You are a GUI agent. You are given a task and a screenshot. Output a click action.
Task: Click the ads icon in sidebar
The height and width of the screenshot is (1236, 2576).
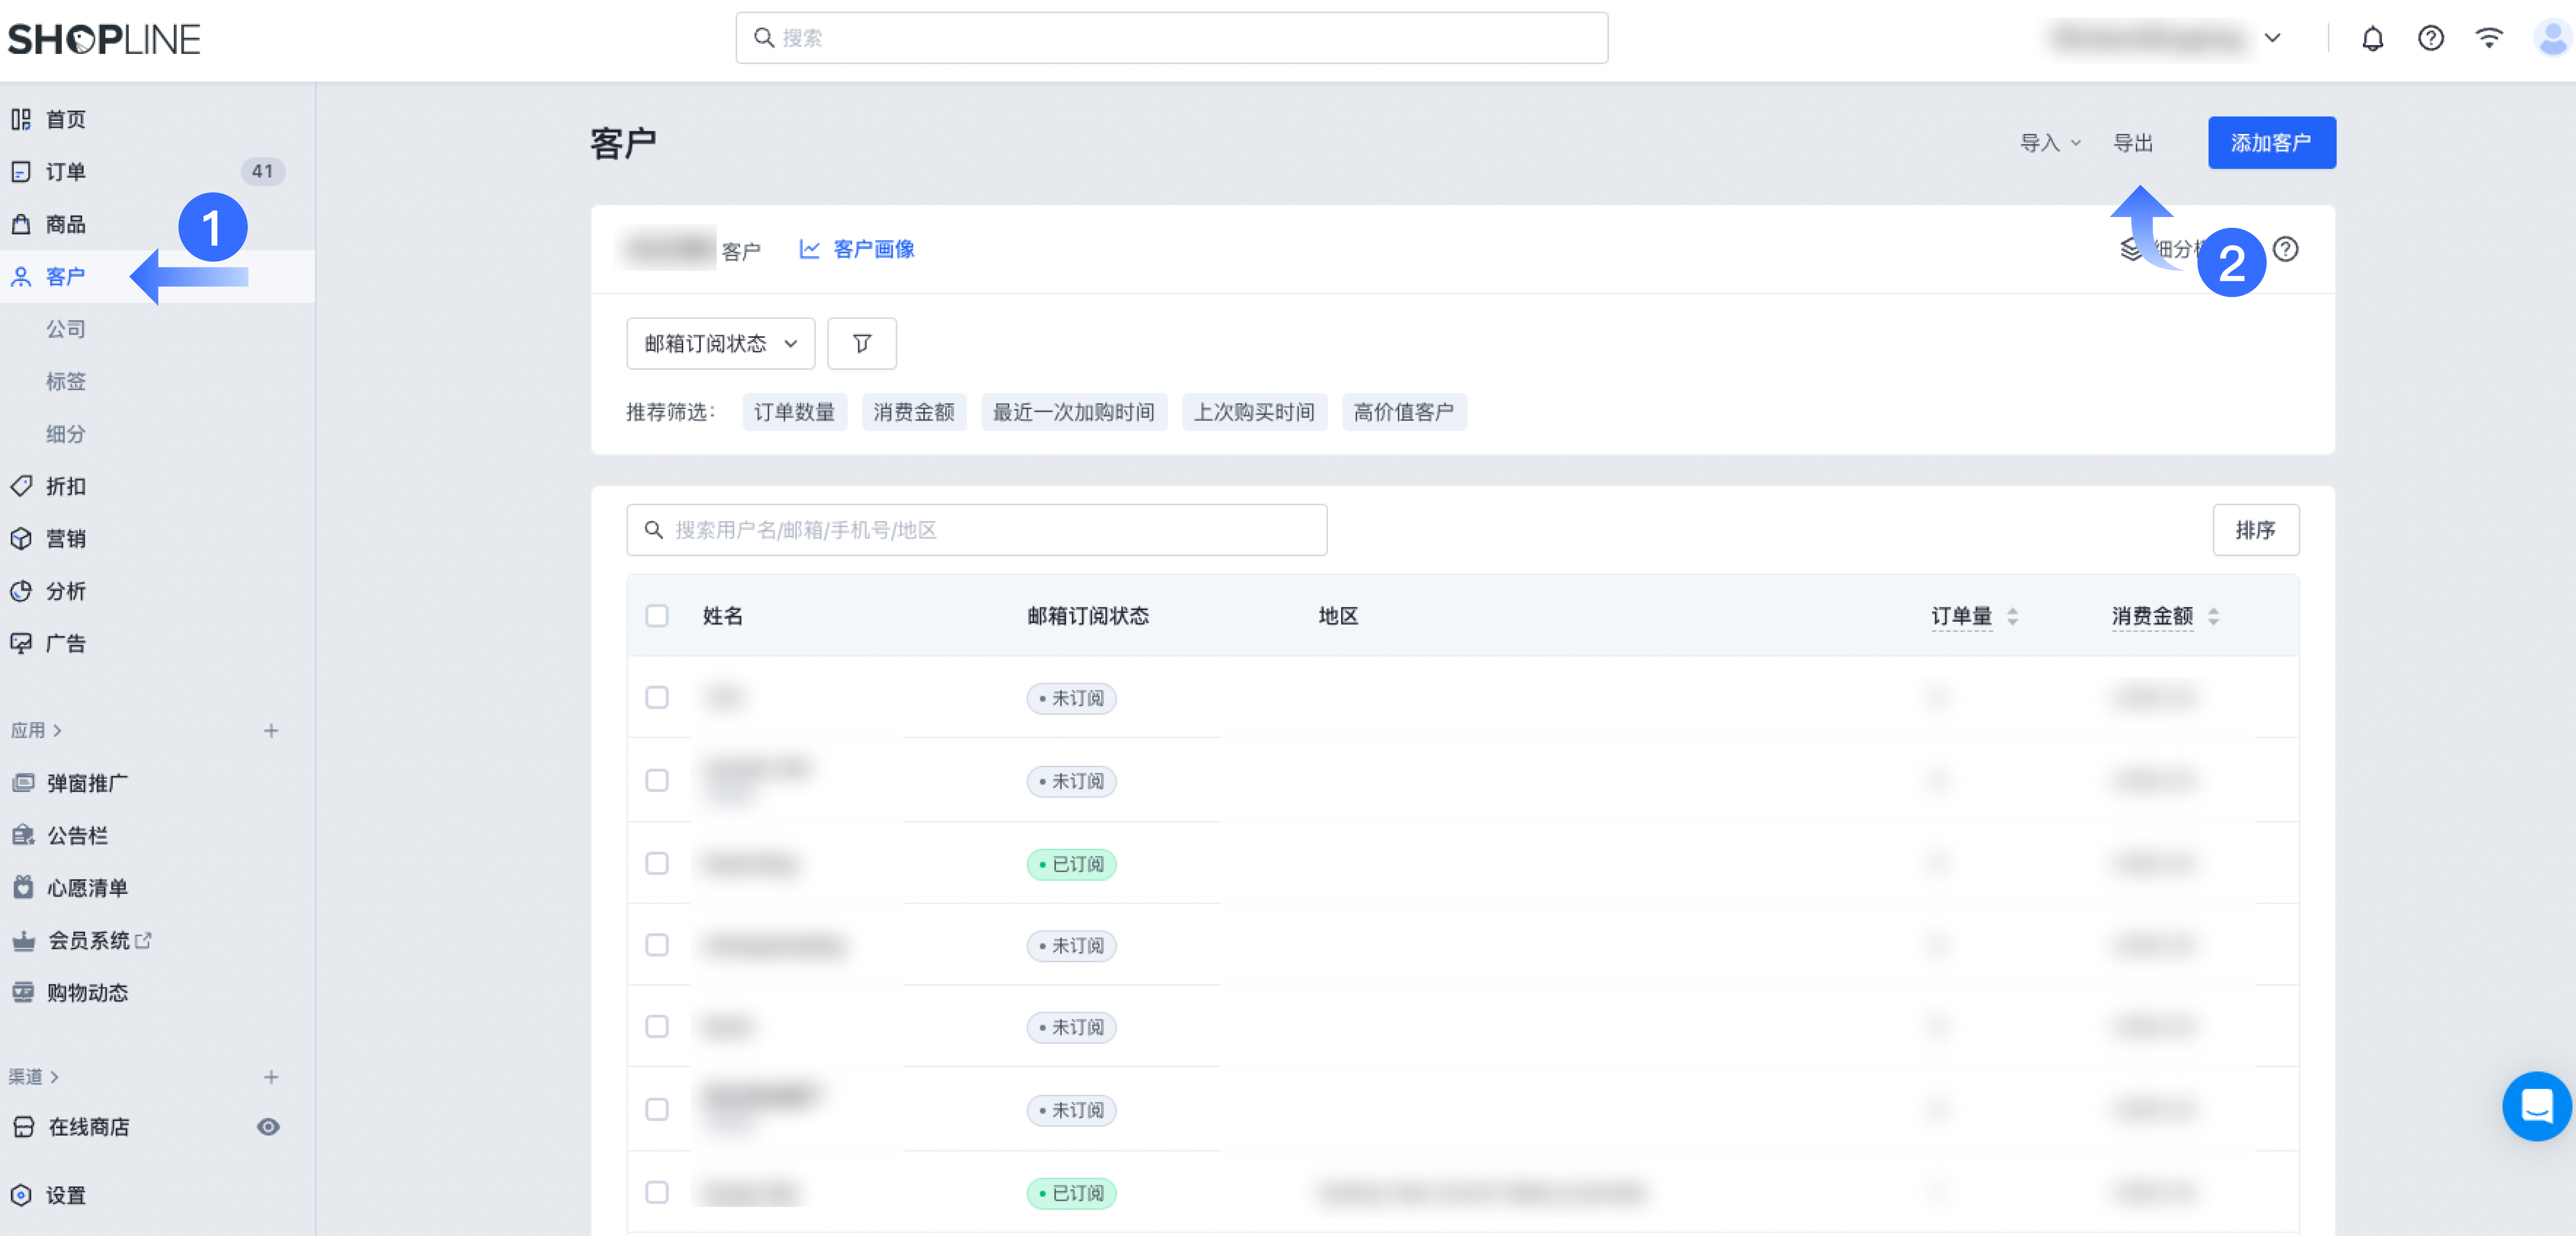[x=21, y=643]
